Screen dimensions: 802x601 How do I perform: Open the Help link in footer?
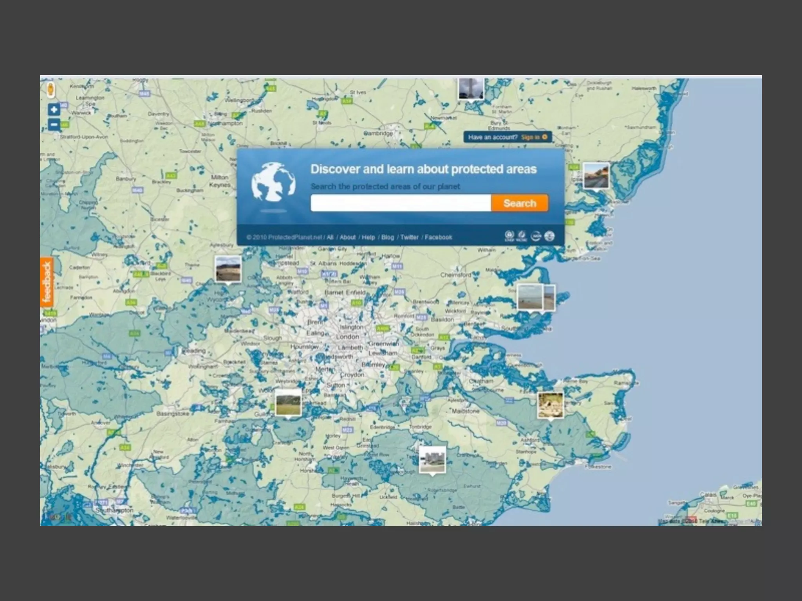(368, 237)
